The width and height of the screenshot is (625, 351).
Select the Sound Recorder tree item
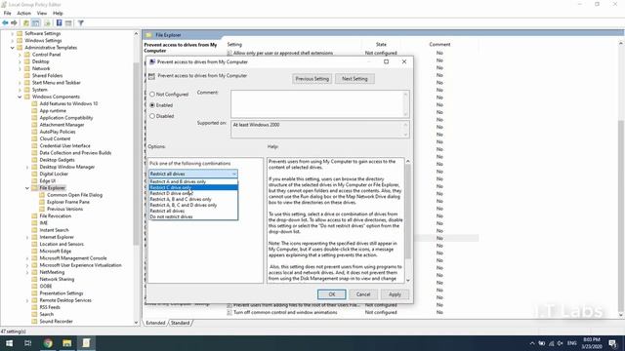(x=57, y=322)
